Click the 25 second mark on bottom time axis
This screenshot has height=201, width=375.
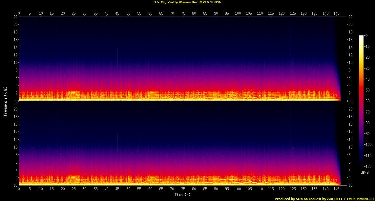(x=73, y=189)
